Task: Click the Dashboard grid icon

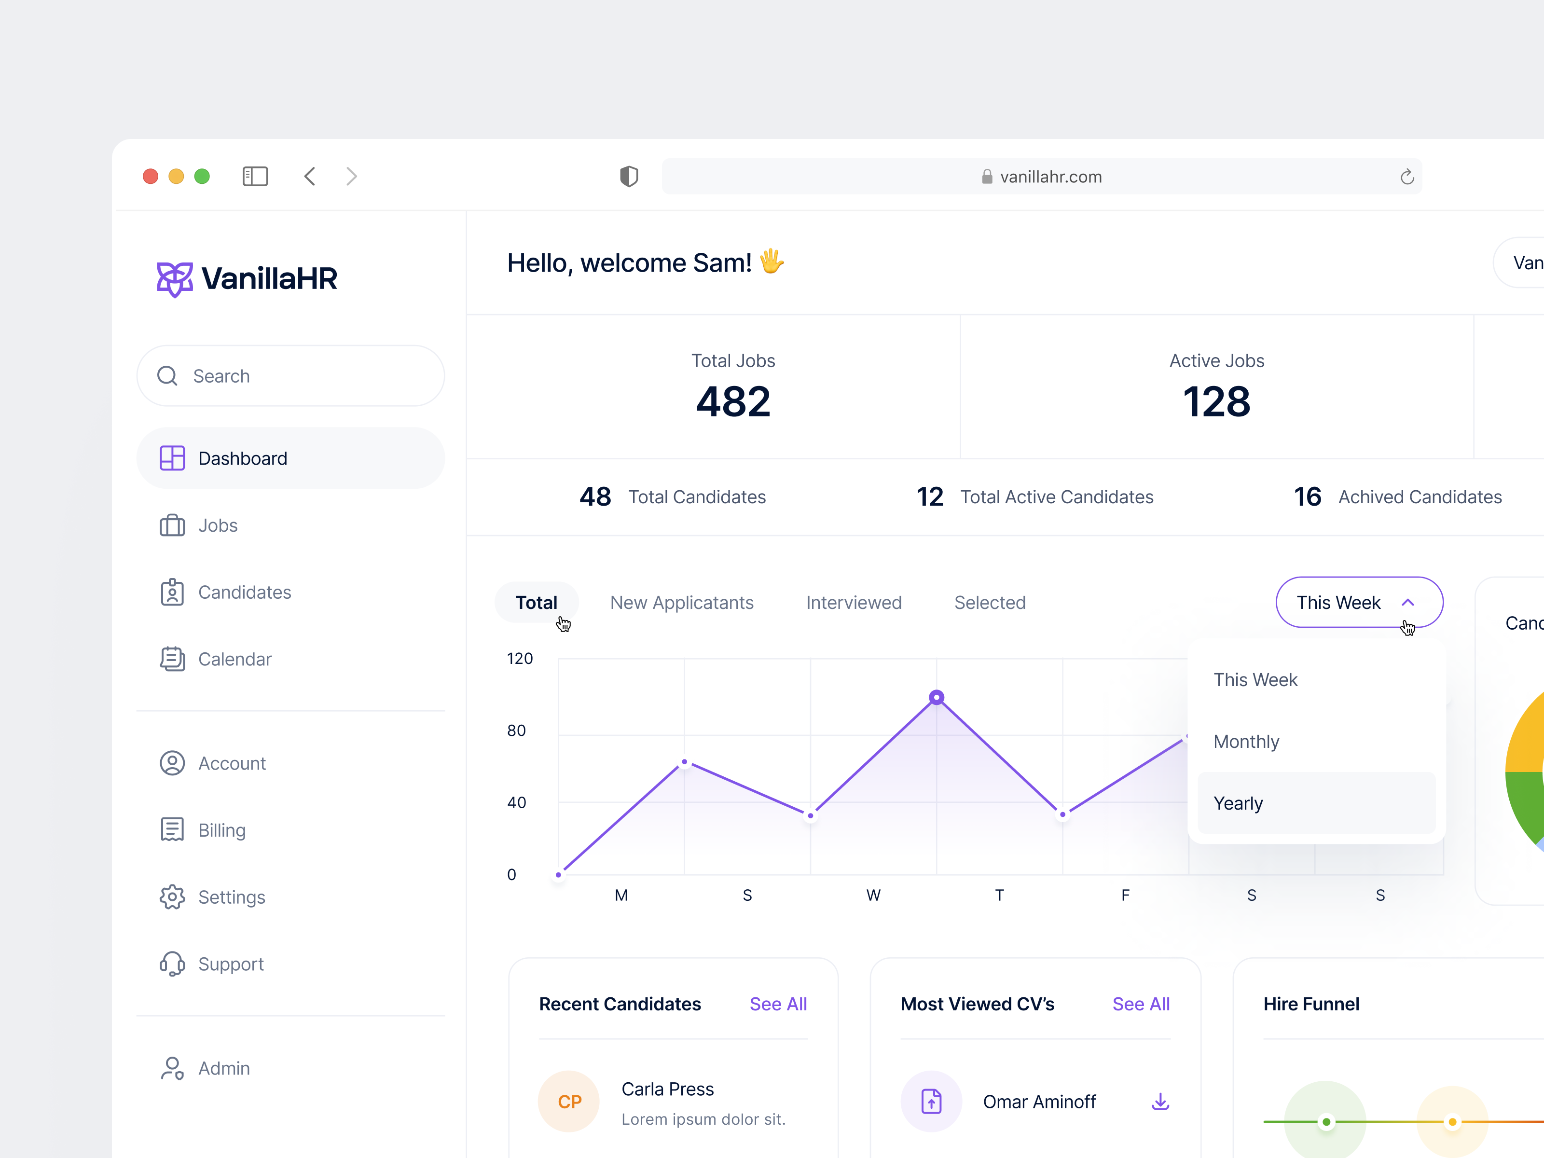Action: coord(172,458)
